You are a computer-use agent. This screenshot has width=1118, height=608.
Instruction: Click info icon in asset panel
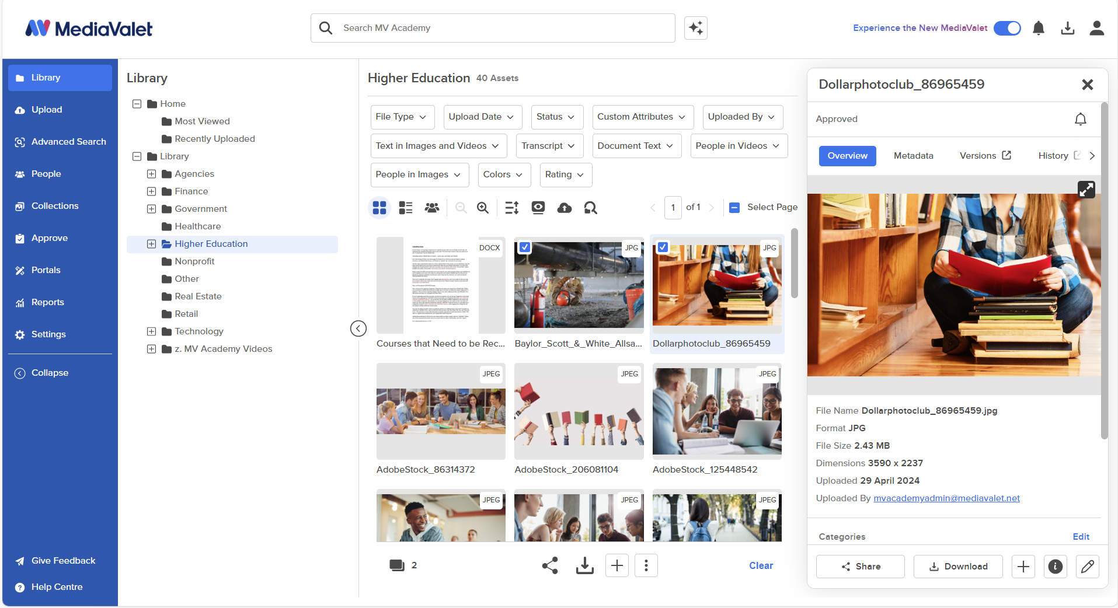pyautogui.click(x=1056, y=567)
